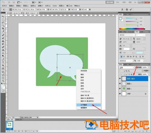Open the 文件(F) menu
This screenshot has height=133, width=151.
pos(4,6)
